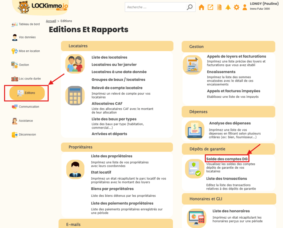Go to home via house icon
The image size is (283, 228).
click(201, 7)
